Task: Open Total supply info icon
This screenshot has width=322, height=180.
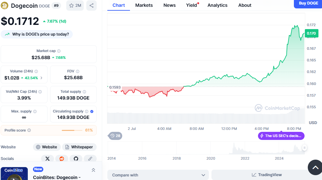Action: pos(84,91)
